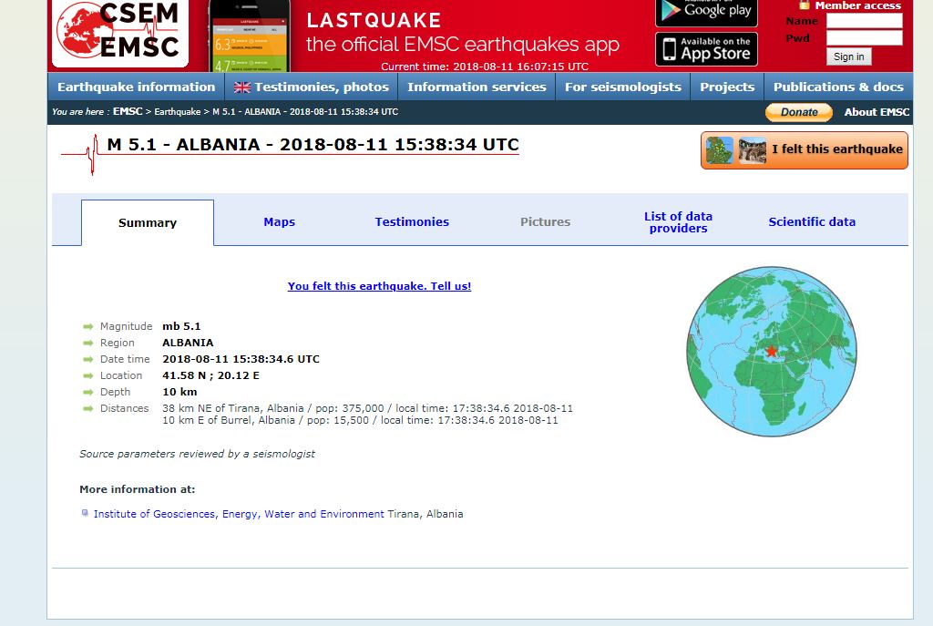The width and height of the screenshot is (933, 626).
Task: Click the external link icon before Institute of Geosciences
Action: [x=85, y=513]
